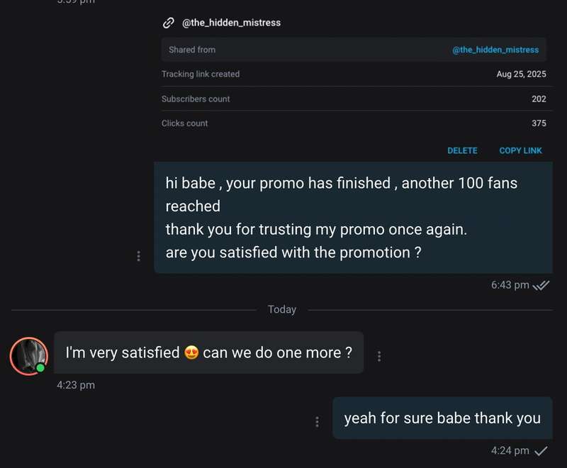Open the blue @the_hidden_mistress shared-from link

pos(495,50)
